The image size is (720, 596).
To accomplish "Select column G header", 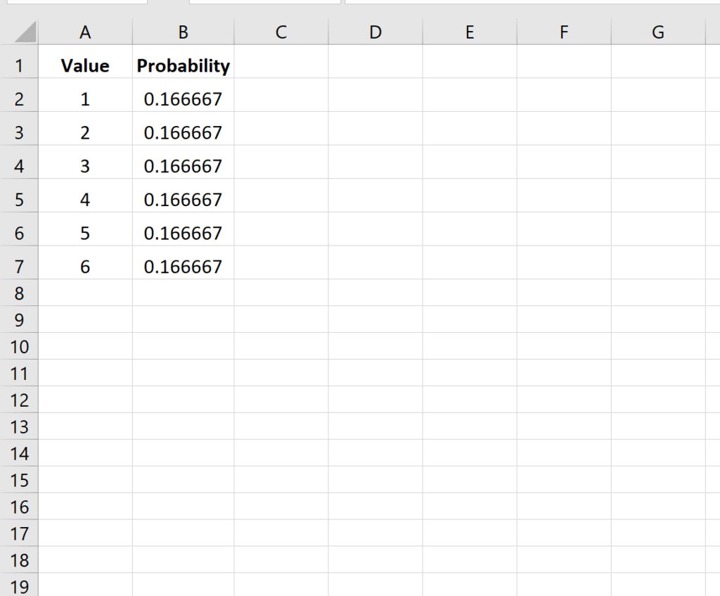I will pyautogui.click(x=657, y=32).
